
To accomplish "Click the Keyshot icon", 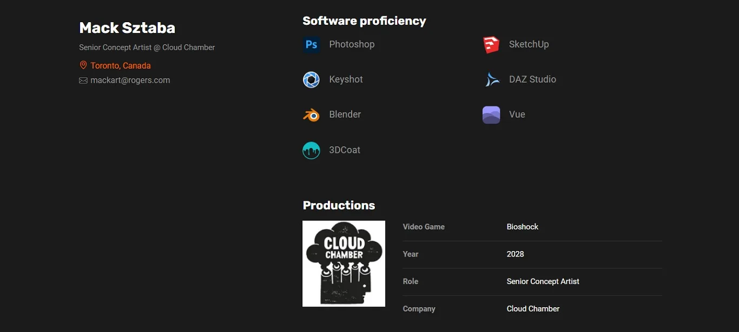I will click(311, 79).
